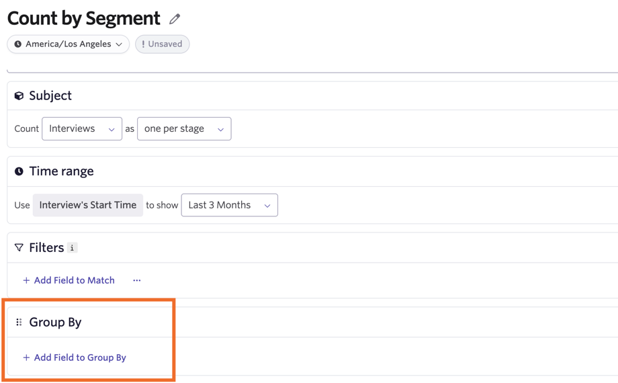Open the America/Los Angeles timezone dropdown
The height and width of the screenshot is (383, 618).
(69, 44)
